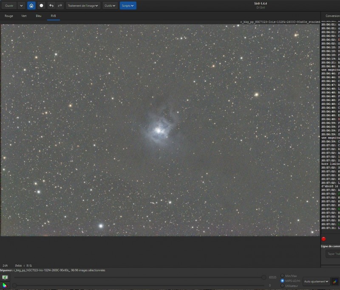This screenshot has width=340, height=290.
Task: Toggle the channel chaining icon
Action: (335, 282)
